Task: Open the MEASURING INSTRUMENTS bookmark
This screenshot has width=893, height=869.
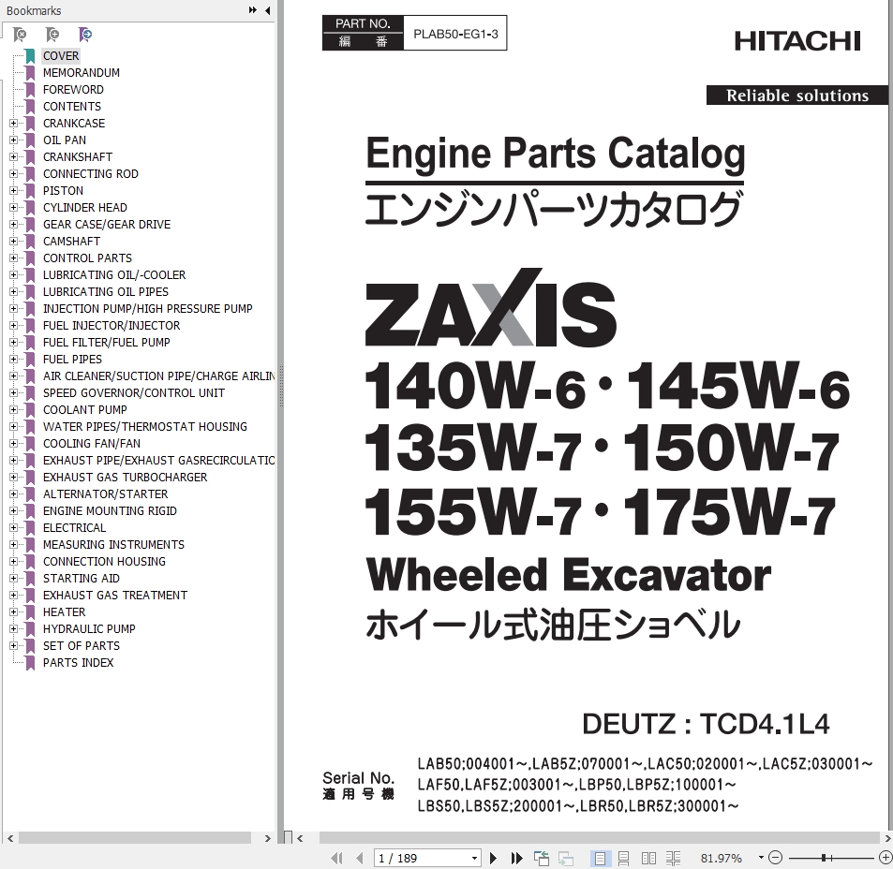Action: tap(114, 545)
